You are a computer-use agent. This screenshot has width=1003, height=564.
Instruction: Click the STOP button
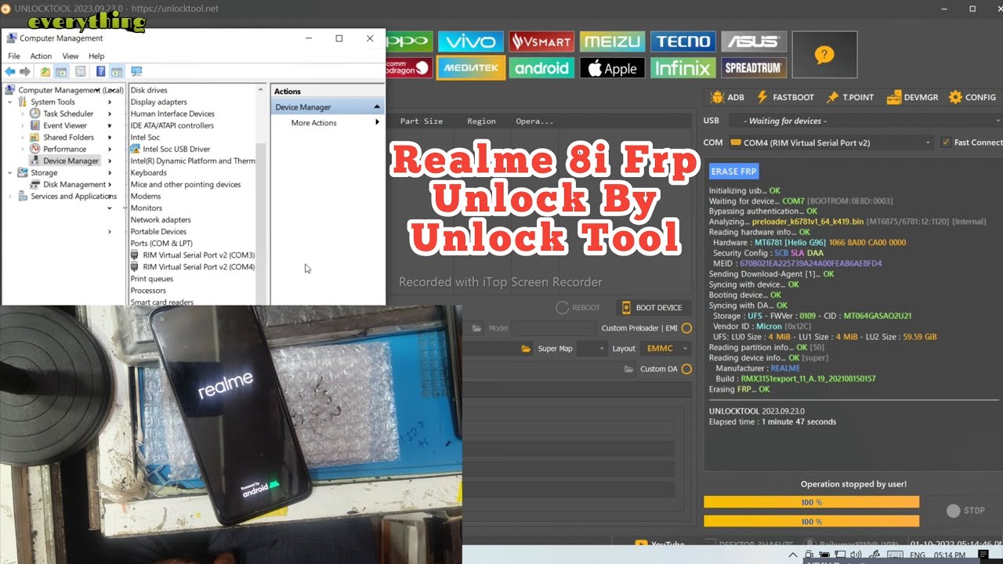965,511
